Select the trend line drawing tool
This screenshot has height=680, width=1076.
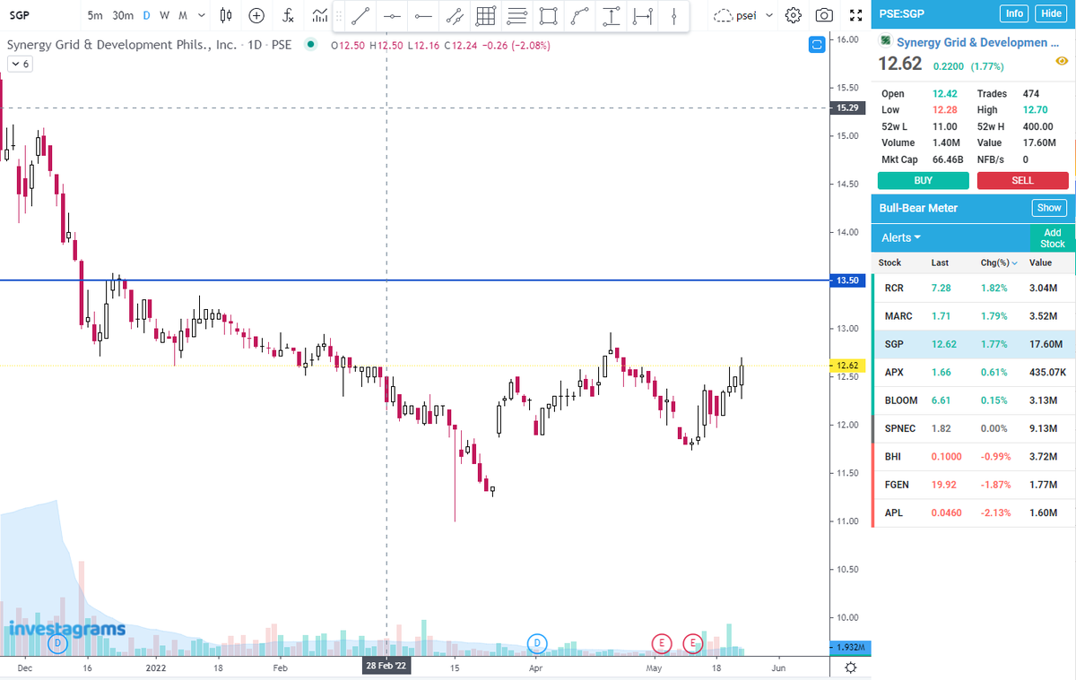click(x=360, y=16)
